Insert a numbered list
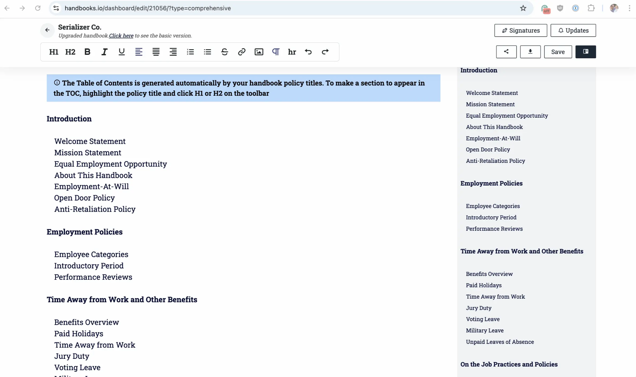Screen dimensions: 636x377 190,52
